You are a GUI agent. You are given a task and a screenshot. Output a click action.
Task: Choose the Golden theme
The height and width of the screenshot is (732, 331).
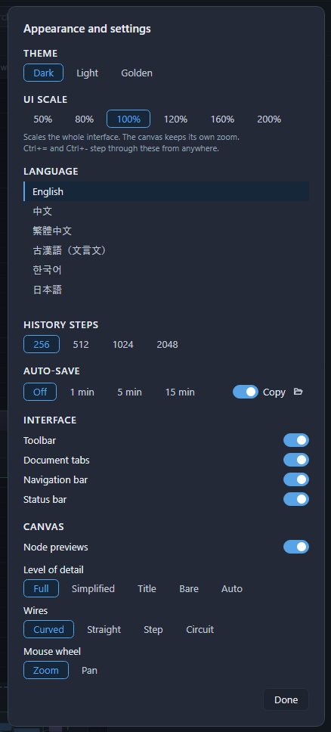pos(137,73)
